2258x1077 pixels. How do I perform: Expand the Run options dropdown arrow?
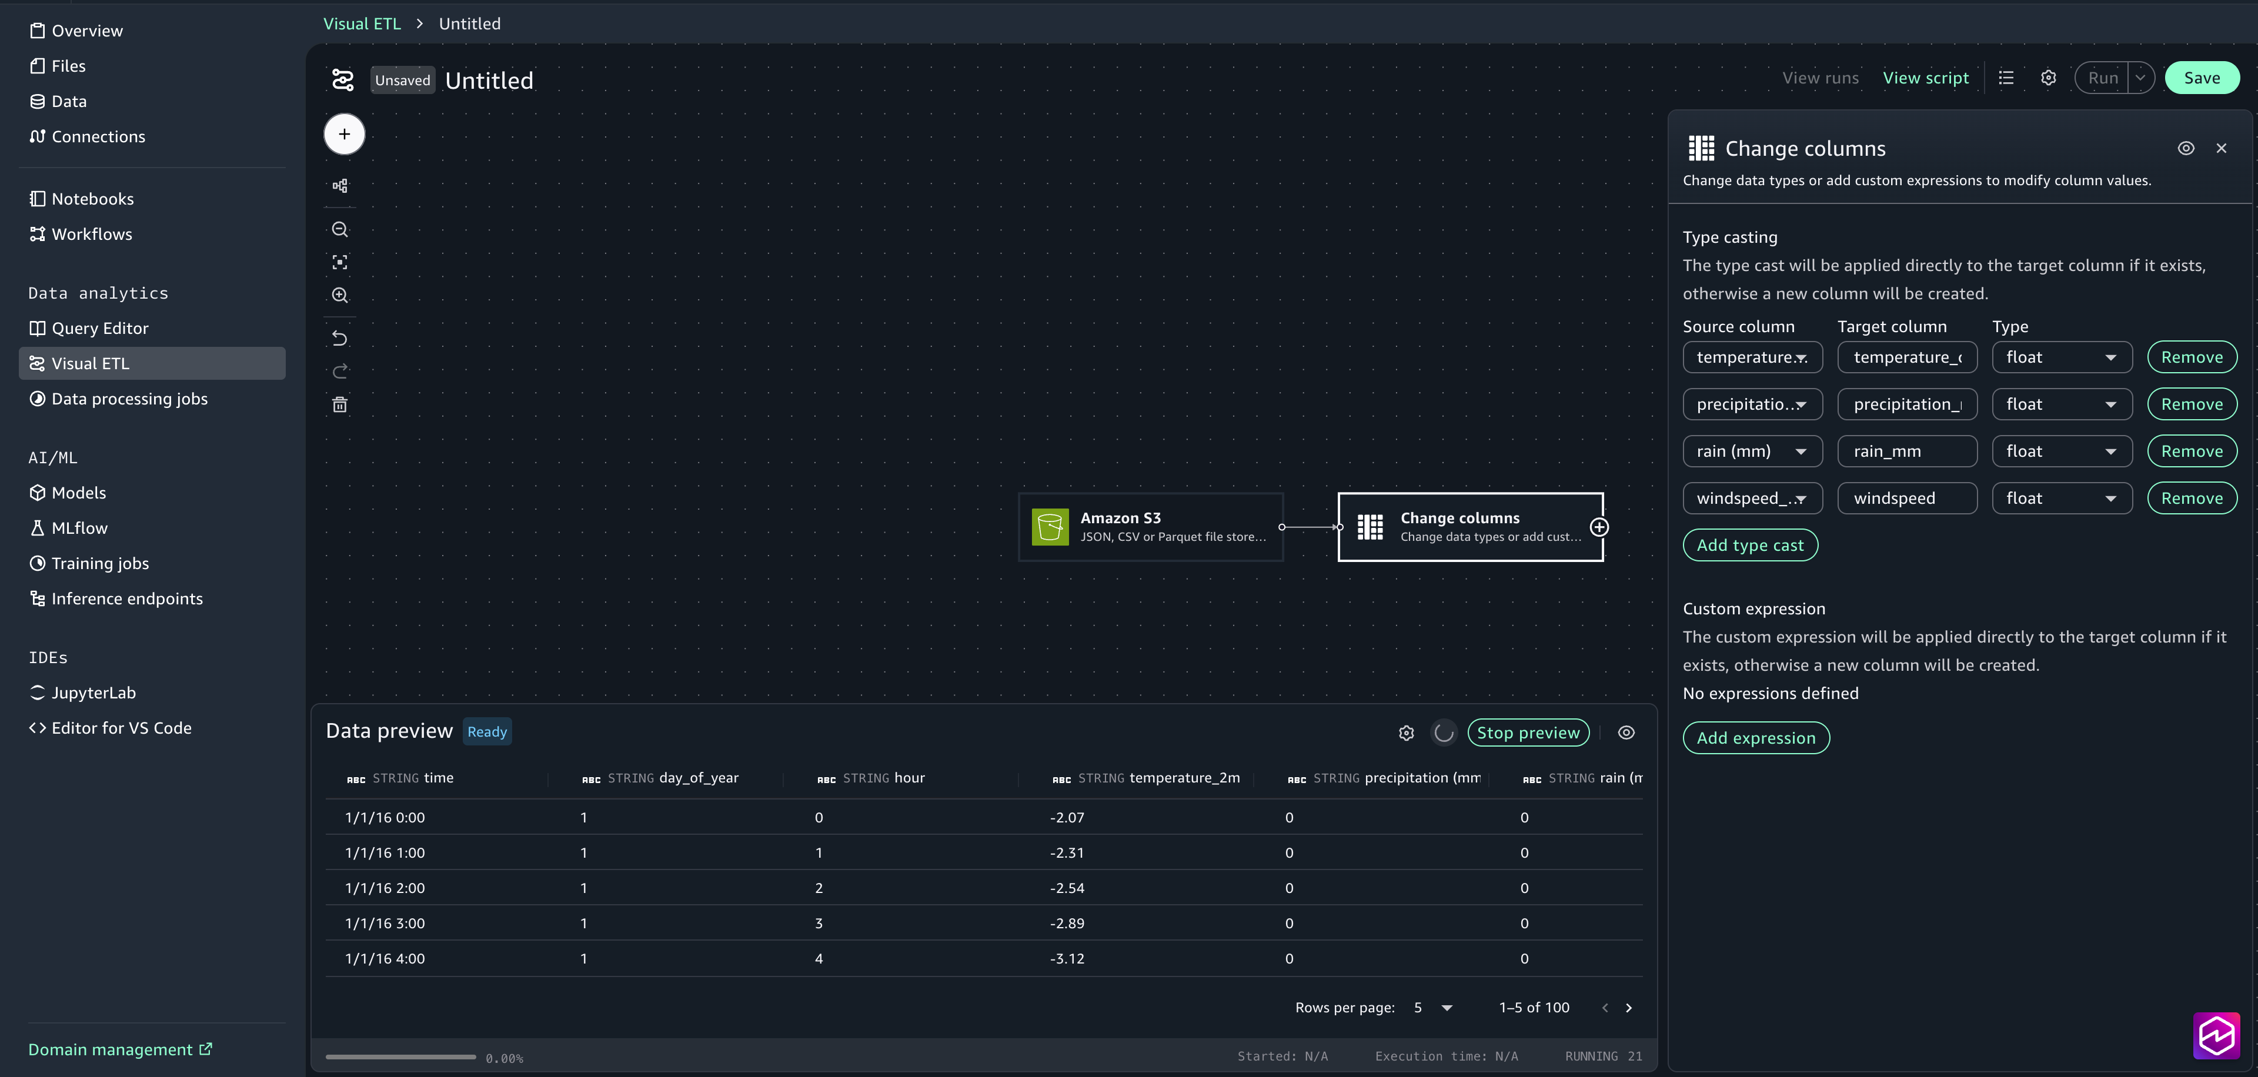coord(2140,78)
